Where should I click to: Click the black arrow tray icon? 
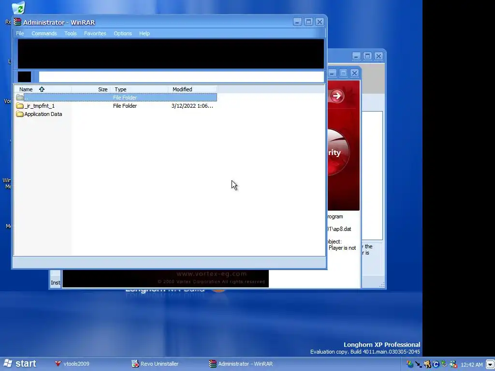click(x=419, y=364)
